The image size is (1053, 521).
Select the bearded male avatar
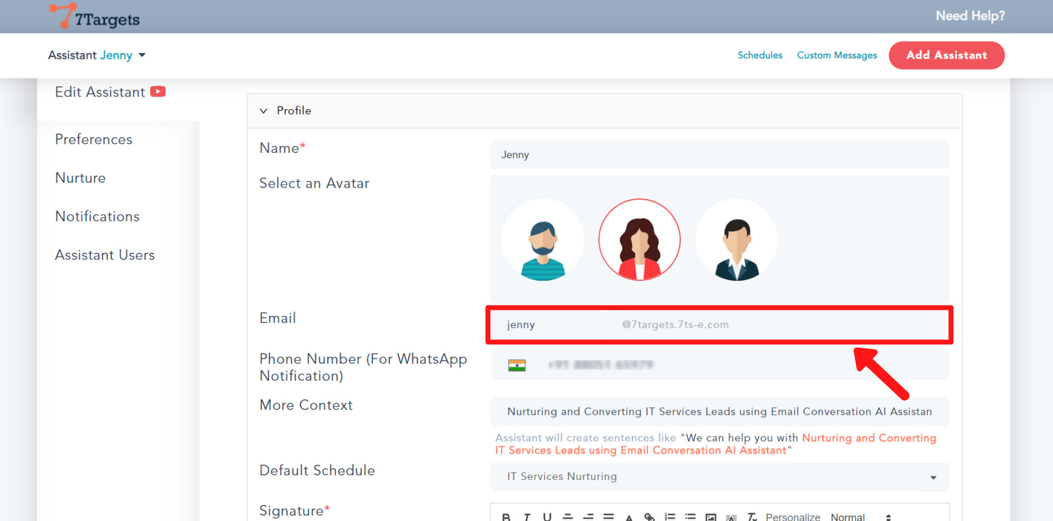point(542,240)
